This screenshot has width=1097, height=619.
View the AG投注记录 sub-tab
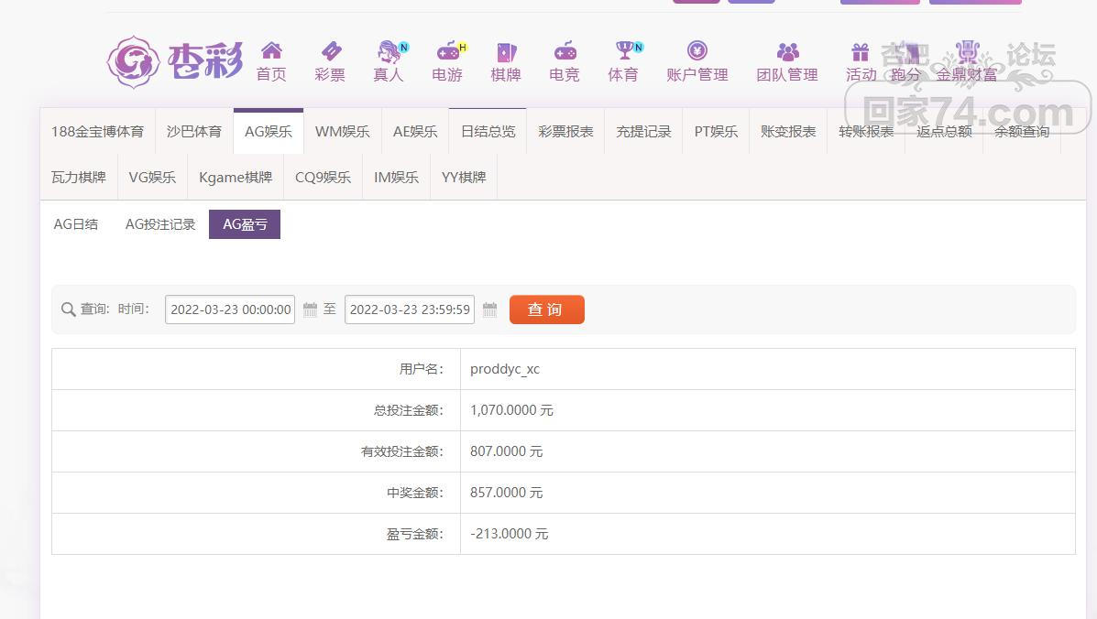[x=160, y=224]
